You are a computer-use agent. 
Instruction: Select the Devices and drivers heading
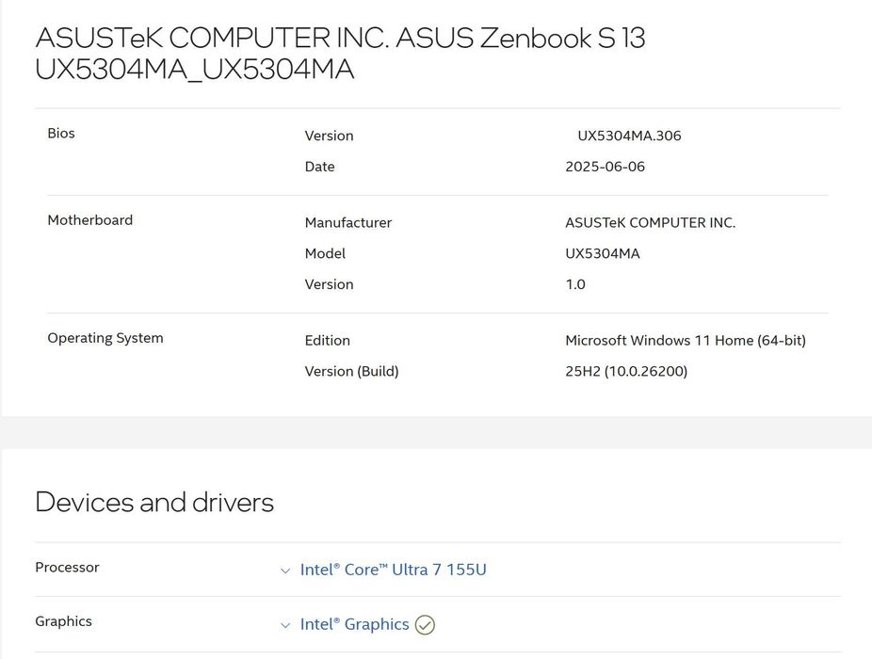(x=154, y=502)
